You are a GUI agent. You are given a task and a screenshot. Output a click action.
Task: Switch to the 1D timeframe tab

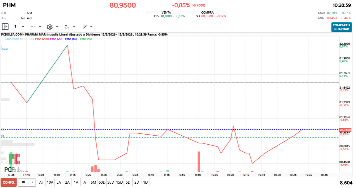pyautogui.click(x=146, y=182)
